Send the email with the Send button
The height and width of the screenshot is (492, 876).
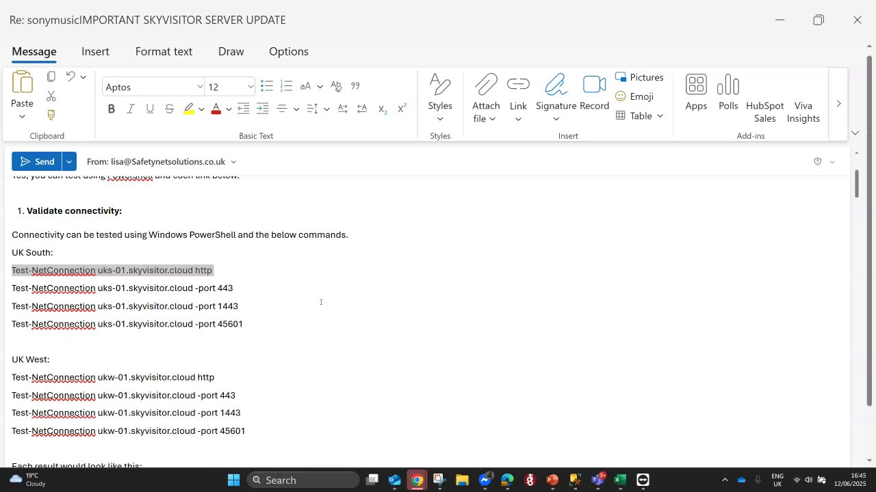pyautogui.click(x=37, y=161)
